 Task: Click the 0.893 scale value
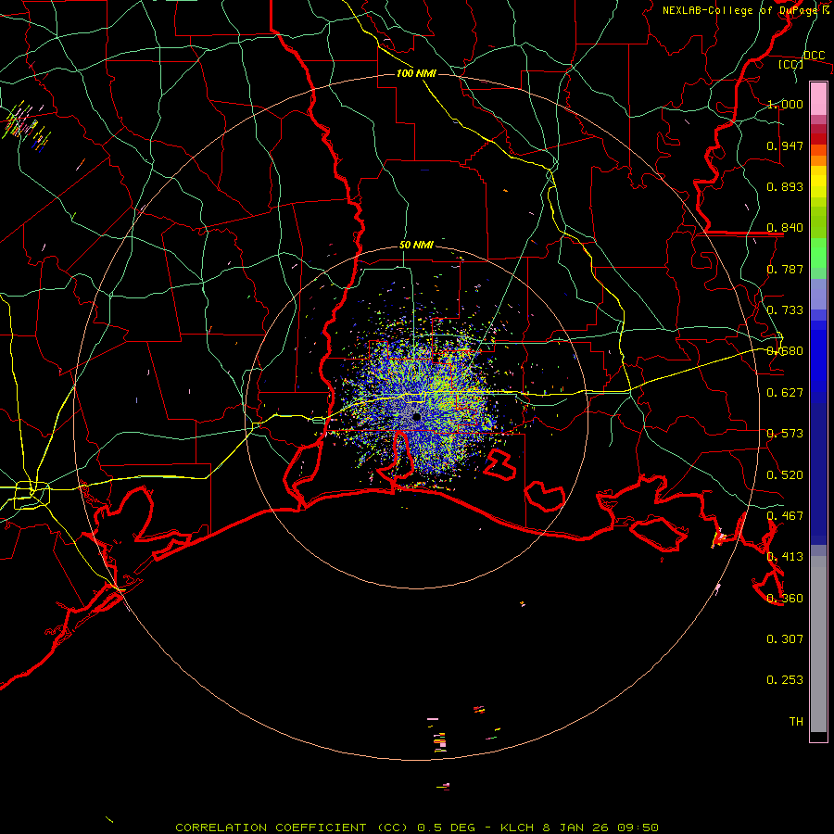[785, 186]
